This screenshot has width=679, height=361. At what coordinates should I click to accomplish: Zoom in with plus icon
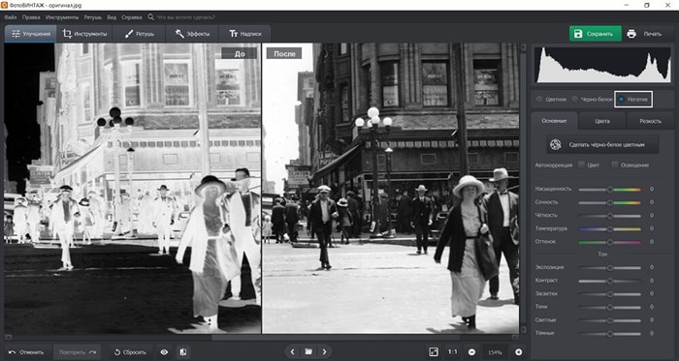(x=519, y=352)
